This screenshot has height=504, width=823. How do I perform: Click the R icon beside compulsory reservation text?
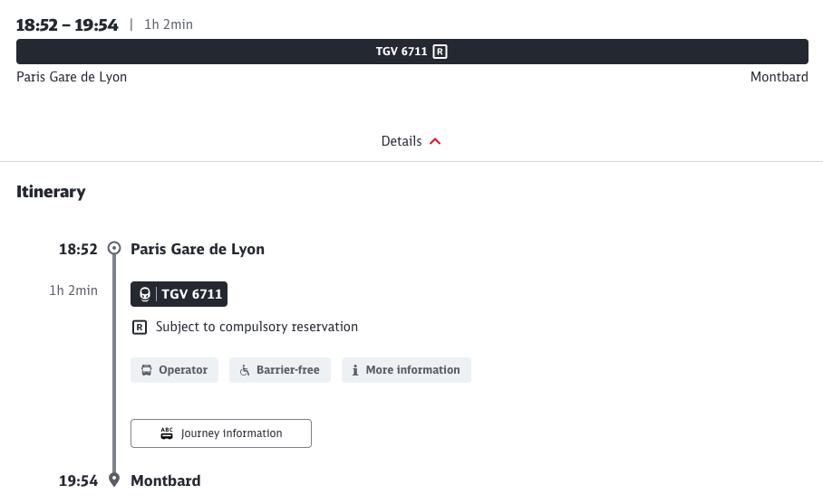pos(140,327)
